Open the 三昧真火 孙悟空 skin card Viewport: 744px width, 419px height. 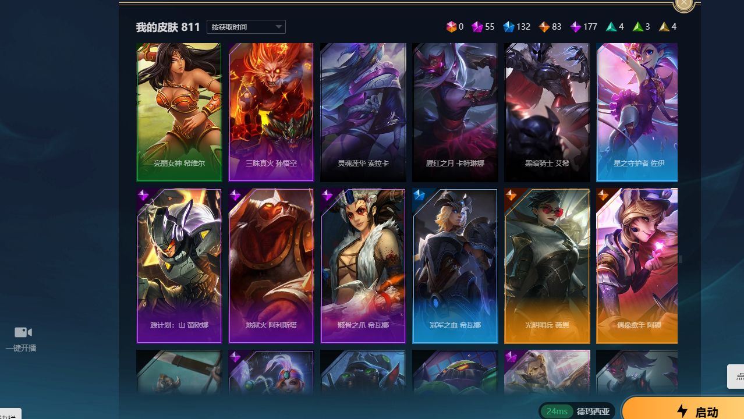coord(271,112)
